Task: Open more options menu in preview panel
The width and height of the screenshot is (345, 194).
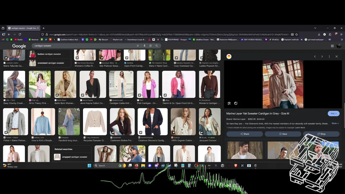Action: (329, 57)
